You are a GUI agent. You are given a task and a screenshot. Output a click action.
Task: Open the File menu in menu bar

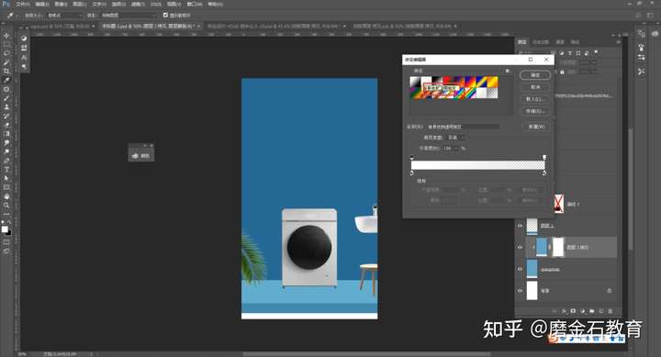(22, 5)
